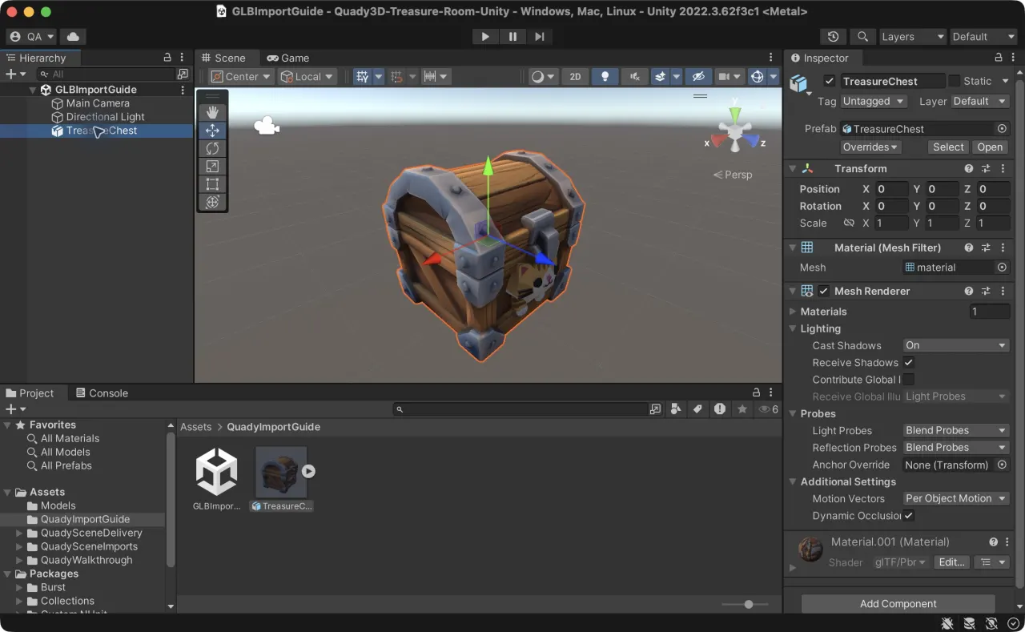This screenshot has height=632, width=1025.
Task: Select the Hand (View) tool
Action: pyautogui.click(x=212, y=112)
